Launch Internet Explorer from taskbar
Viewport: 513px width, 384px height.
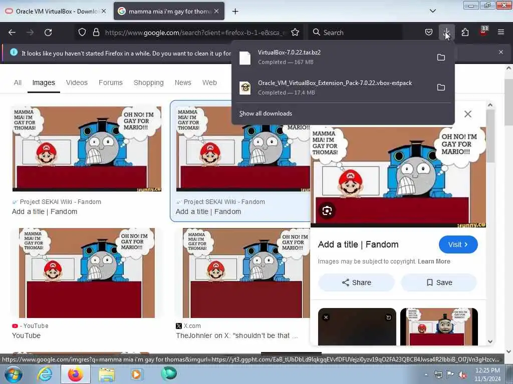[45, 374]
